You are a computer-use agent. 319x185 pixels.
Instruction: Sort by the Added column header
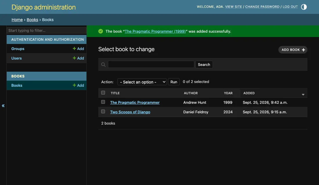pyautogui.click(x=249, y=93)
